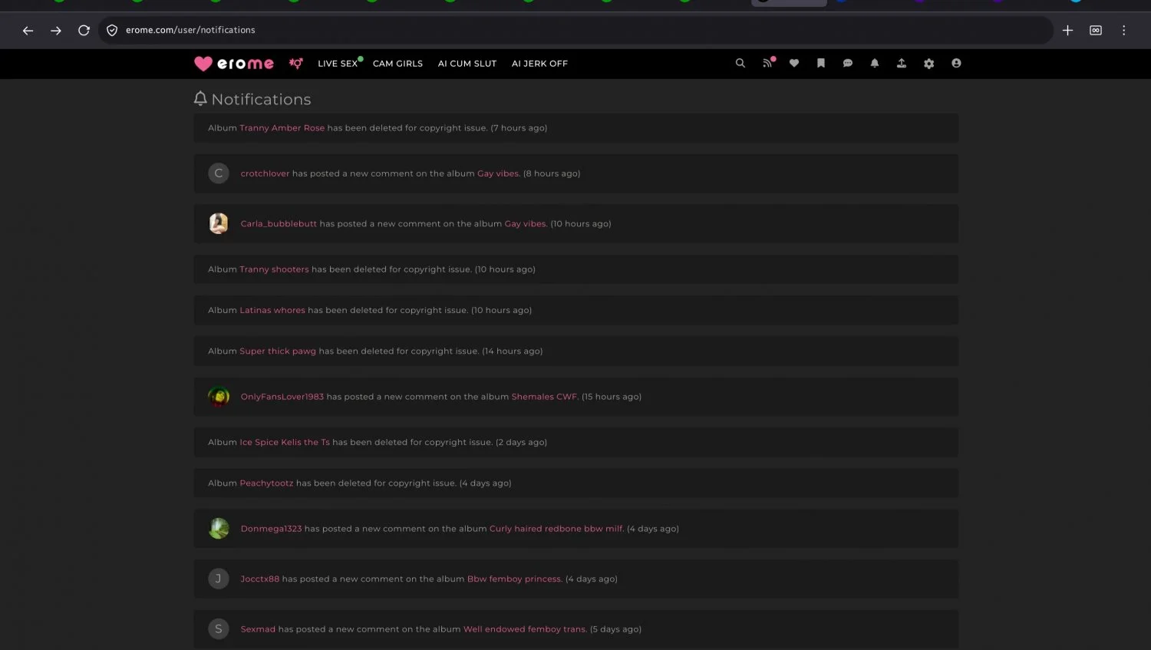Open liked albums via heart icon
The height and width of the screenshot is (650, 1151).
pyautogui.click(x=794, y=64)
